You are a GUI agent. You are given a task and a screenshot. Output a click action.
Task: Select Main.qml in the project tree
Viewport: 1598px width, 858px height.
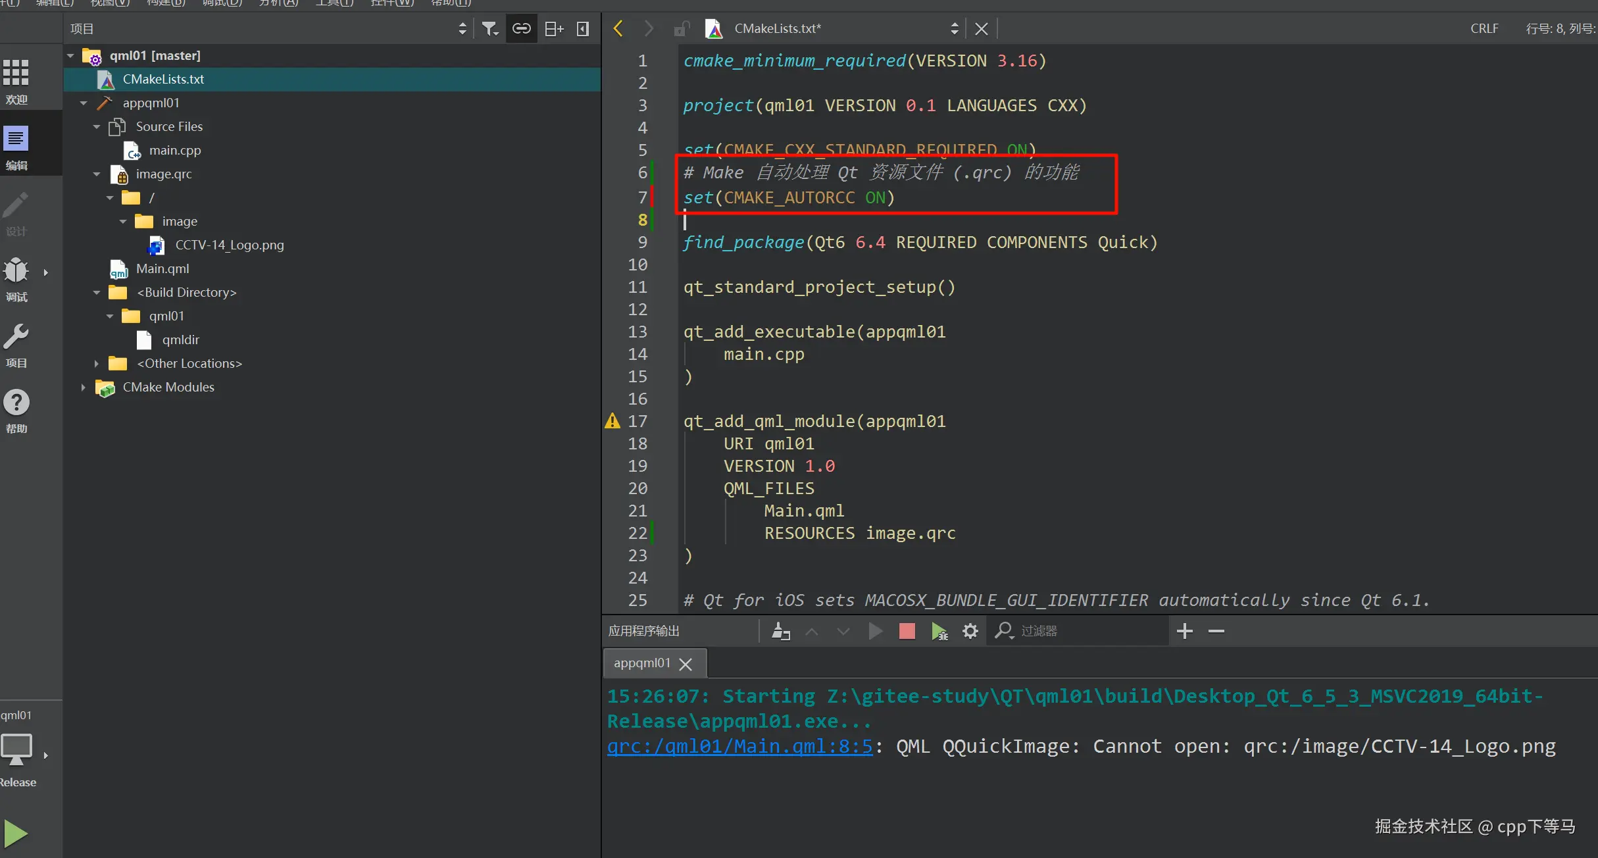click(162, 268)
